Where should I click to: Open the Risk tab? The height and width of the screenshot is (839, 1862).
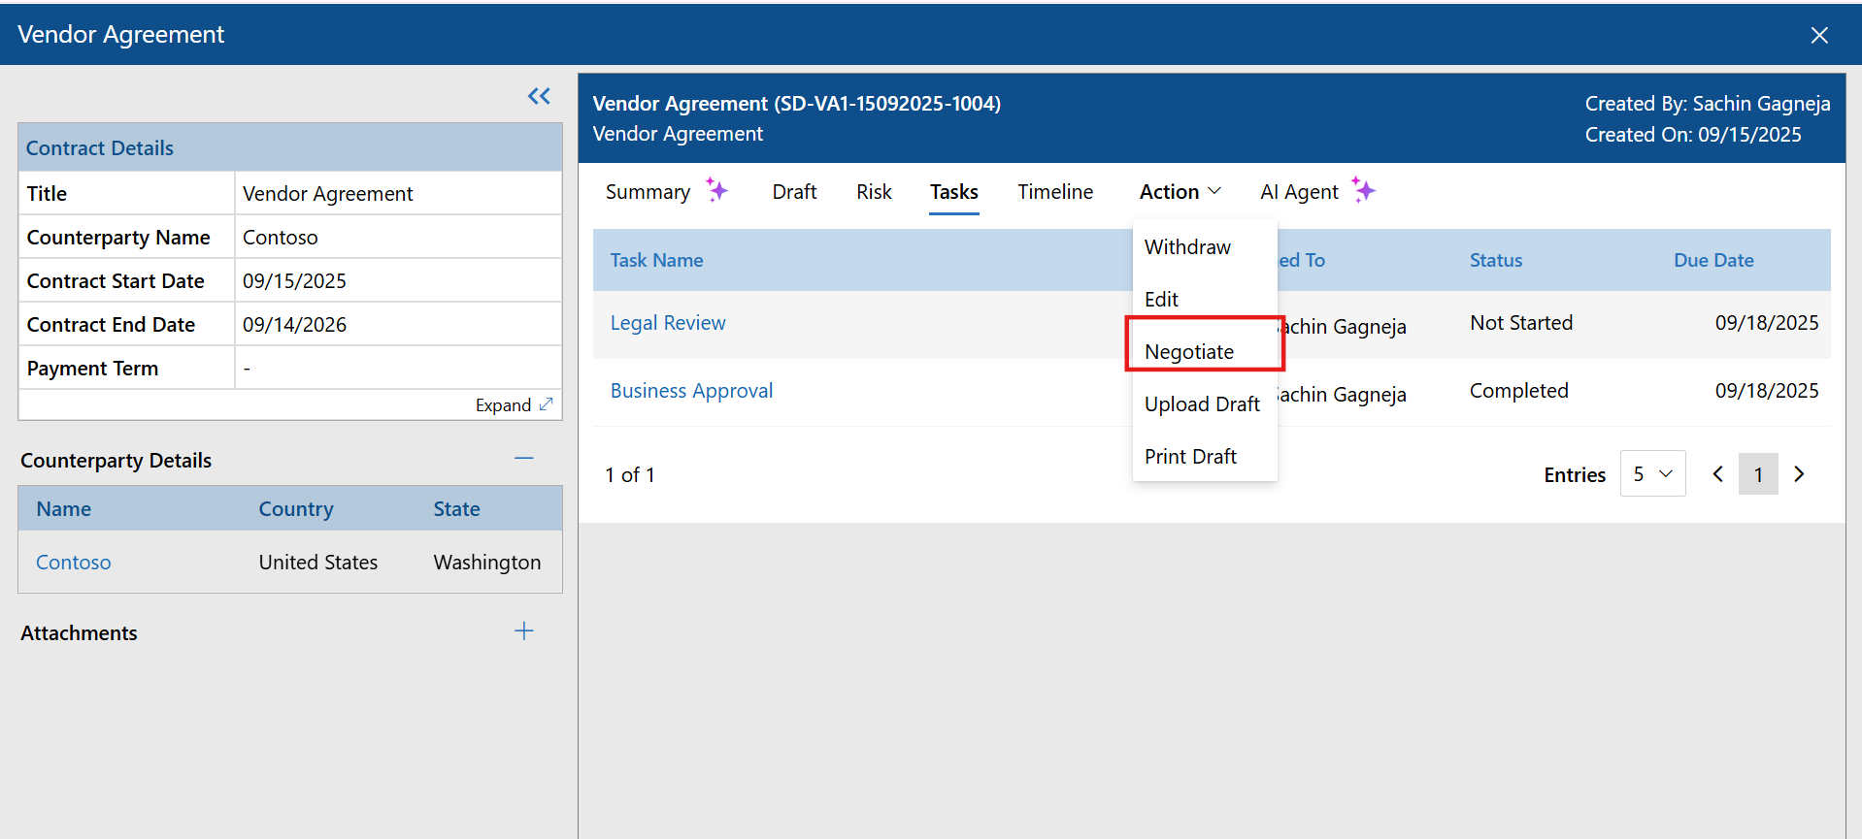874,192
